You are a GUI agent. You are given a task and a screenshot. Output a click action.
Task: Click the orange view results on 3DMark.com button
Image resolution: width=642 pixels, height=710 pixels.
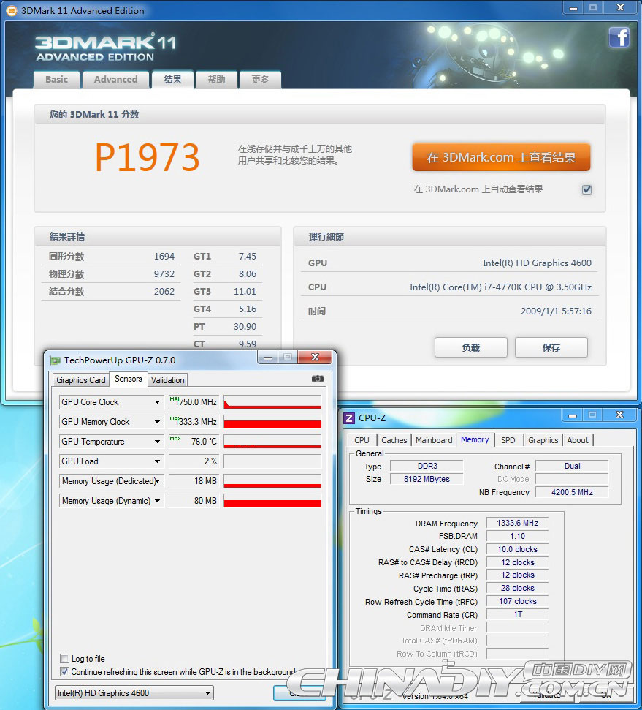point(501,158)
